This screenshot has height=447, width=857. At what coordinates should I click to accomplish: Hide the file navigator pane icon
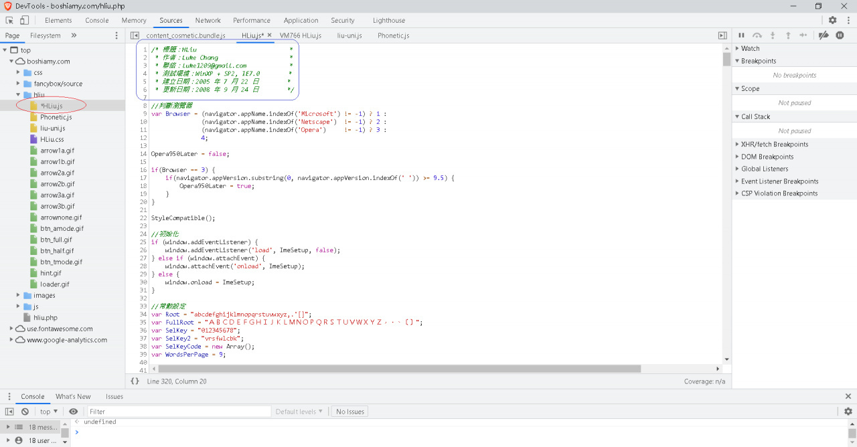coord(135,35)
